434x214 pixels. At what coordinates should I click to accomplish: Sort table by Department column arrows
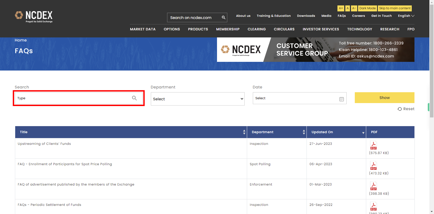click(x=304, y=132)
